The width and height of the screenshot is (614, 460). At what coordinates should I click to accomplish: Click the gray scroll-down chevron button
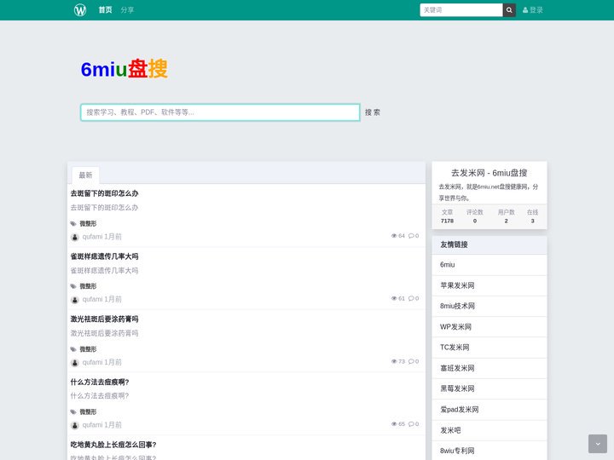598,444
